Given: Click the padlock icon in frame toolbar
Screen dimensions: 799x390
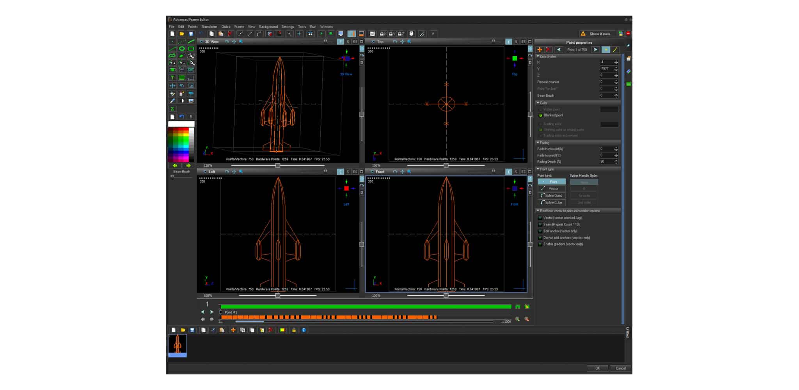Looking at the screenshot, I should [294, 330].
